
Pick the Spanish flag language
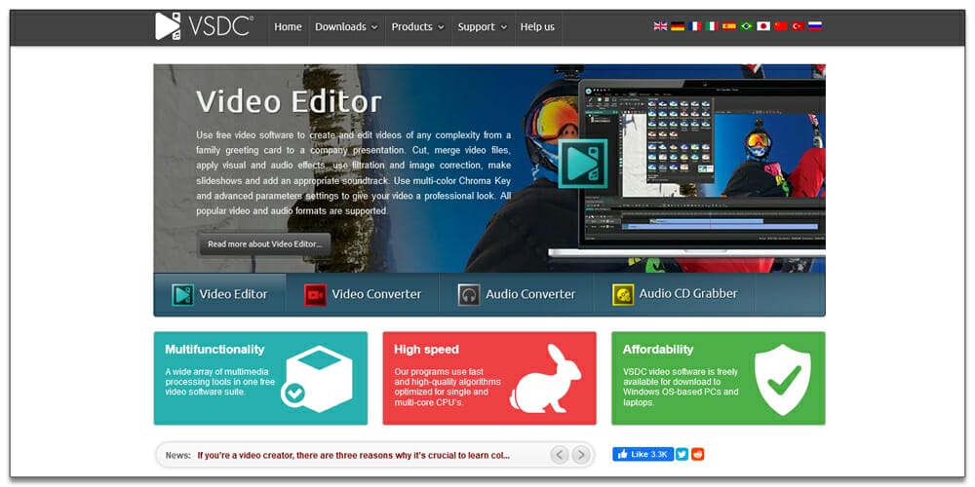coord(729,26)
